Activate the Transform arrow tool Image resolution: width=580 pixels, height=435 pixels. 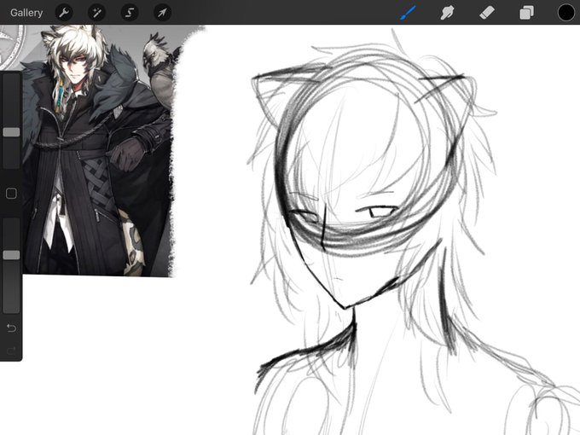162,13
